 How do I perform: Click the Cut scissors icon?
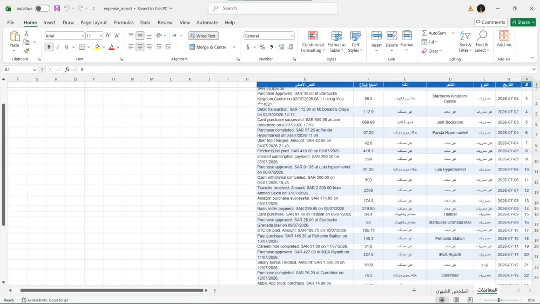tap(26, 33)
